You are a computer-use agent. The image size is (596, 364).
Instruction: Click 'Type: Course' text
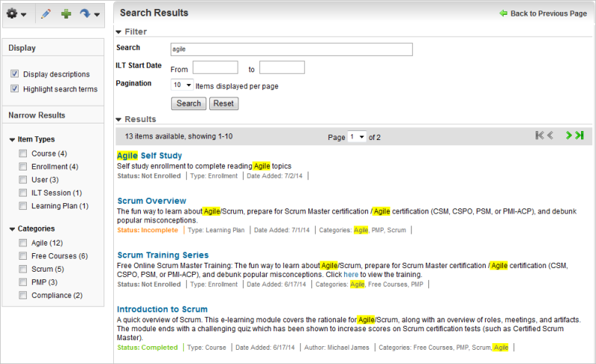[206, 348]
